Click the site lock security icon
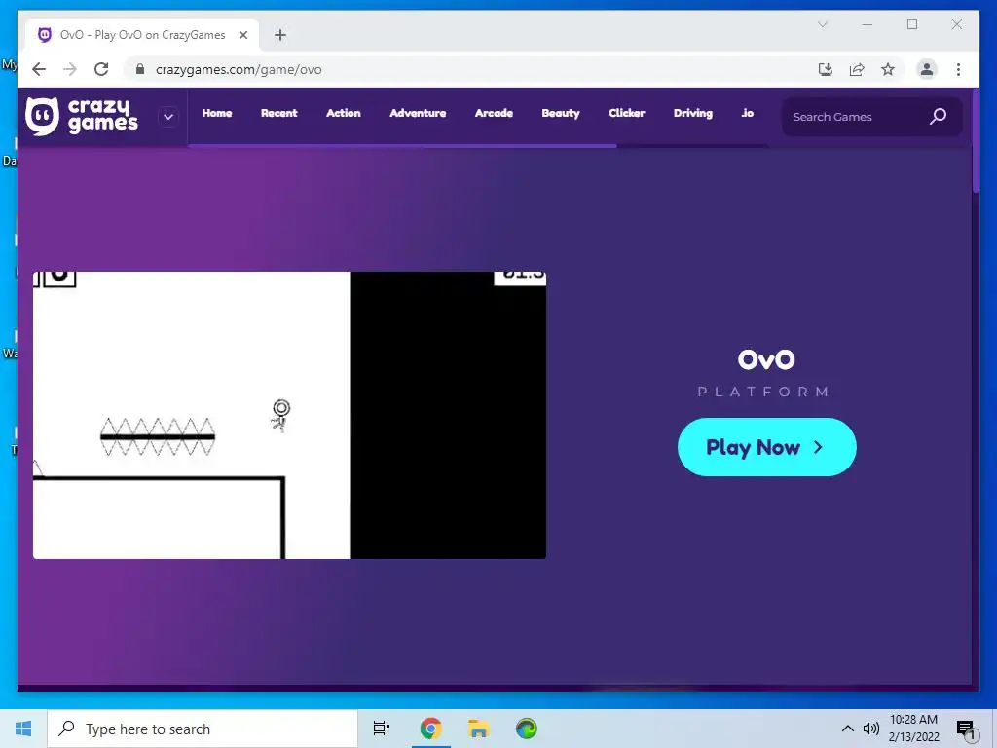The height and width of the screenshot is (748, 997). (140, 69)
